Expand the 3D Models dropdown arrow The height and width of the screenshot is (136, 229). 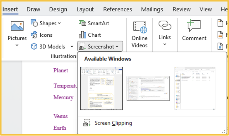pyautogui.click(x=72, y=47)
